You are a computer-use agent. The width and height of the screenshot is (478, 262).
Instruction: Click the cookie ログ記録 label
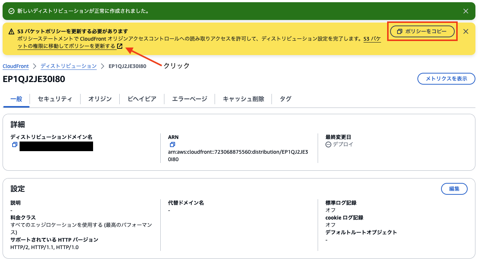(x=344, y=218)
